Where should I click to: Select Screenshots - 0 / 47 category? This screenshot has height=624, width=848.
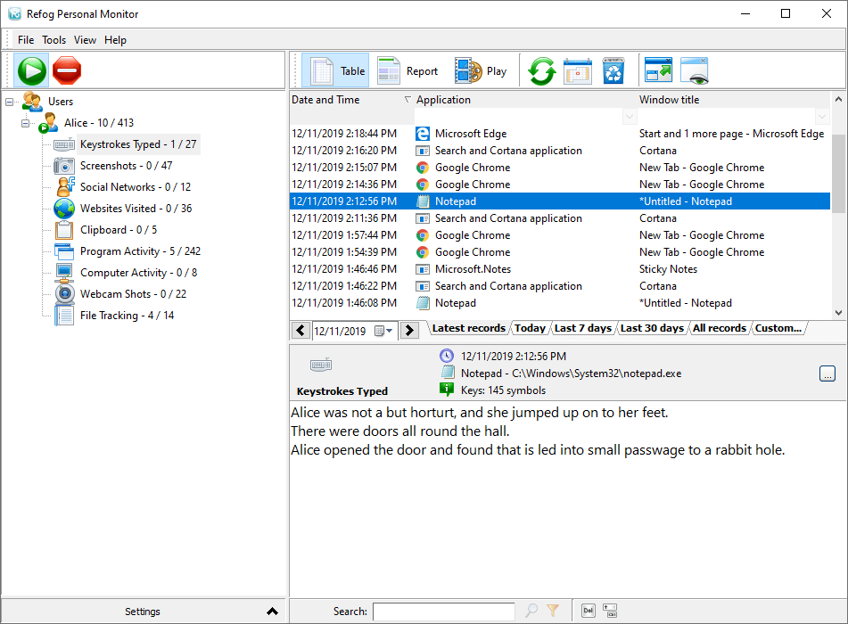126,166
